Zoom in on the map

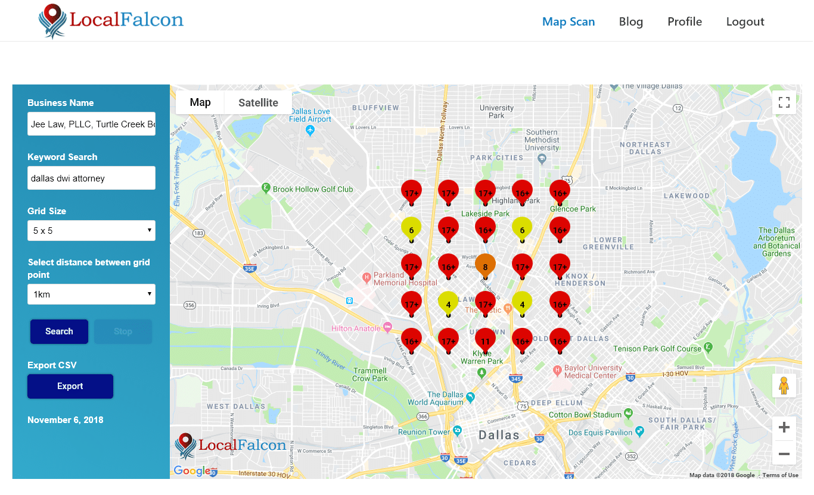click(784, 427)
